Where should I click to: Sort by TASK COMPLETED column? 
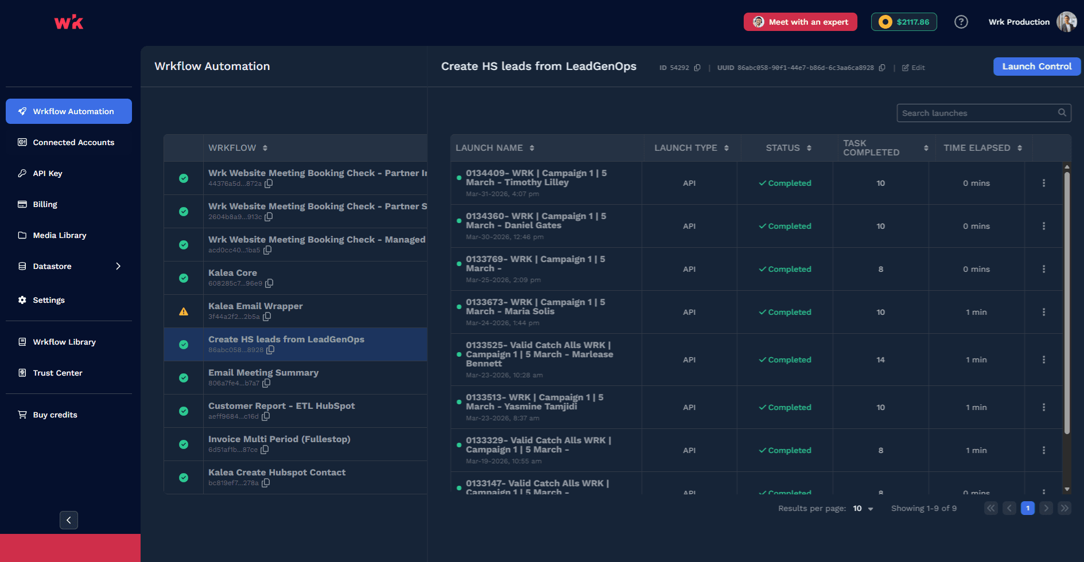pyautogui.click(x=926, y=148)
